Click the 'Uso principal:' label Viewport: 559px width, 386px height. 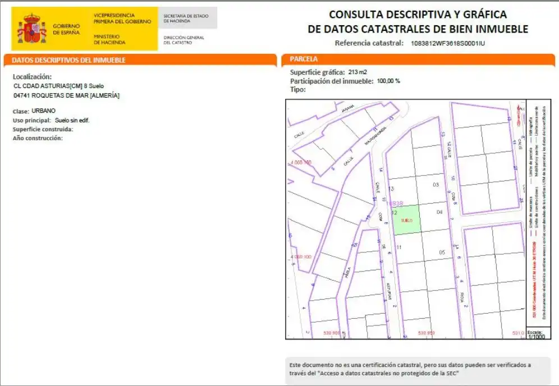32,121
